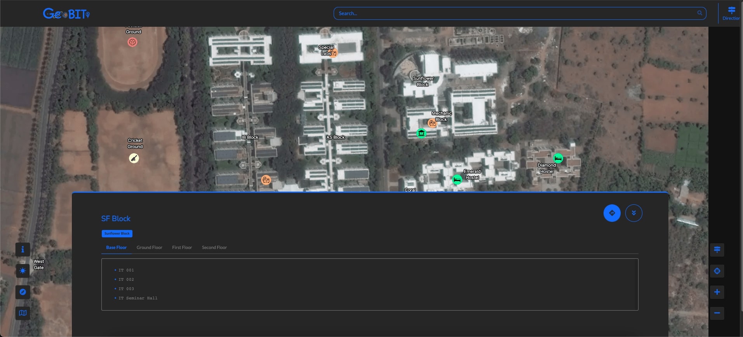Click the IT 001 room entry
The image size is (743, 337).
(126, 270)
